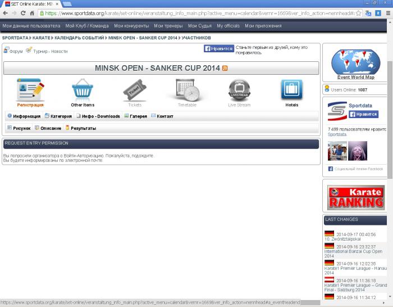Click the vertical page scrollbar thumb

click(390, 120)
